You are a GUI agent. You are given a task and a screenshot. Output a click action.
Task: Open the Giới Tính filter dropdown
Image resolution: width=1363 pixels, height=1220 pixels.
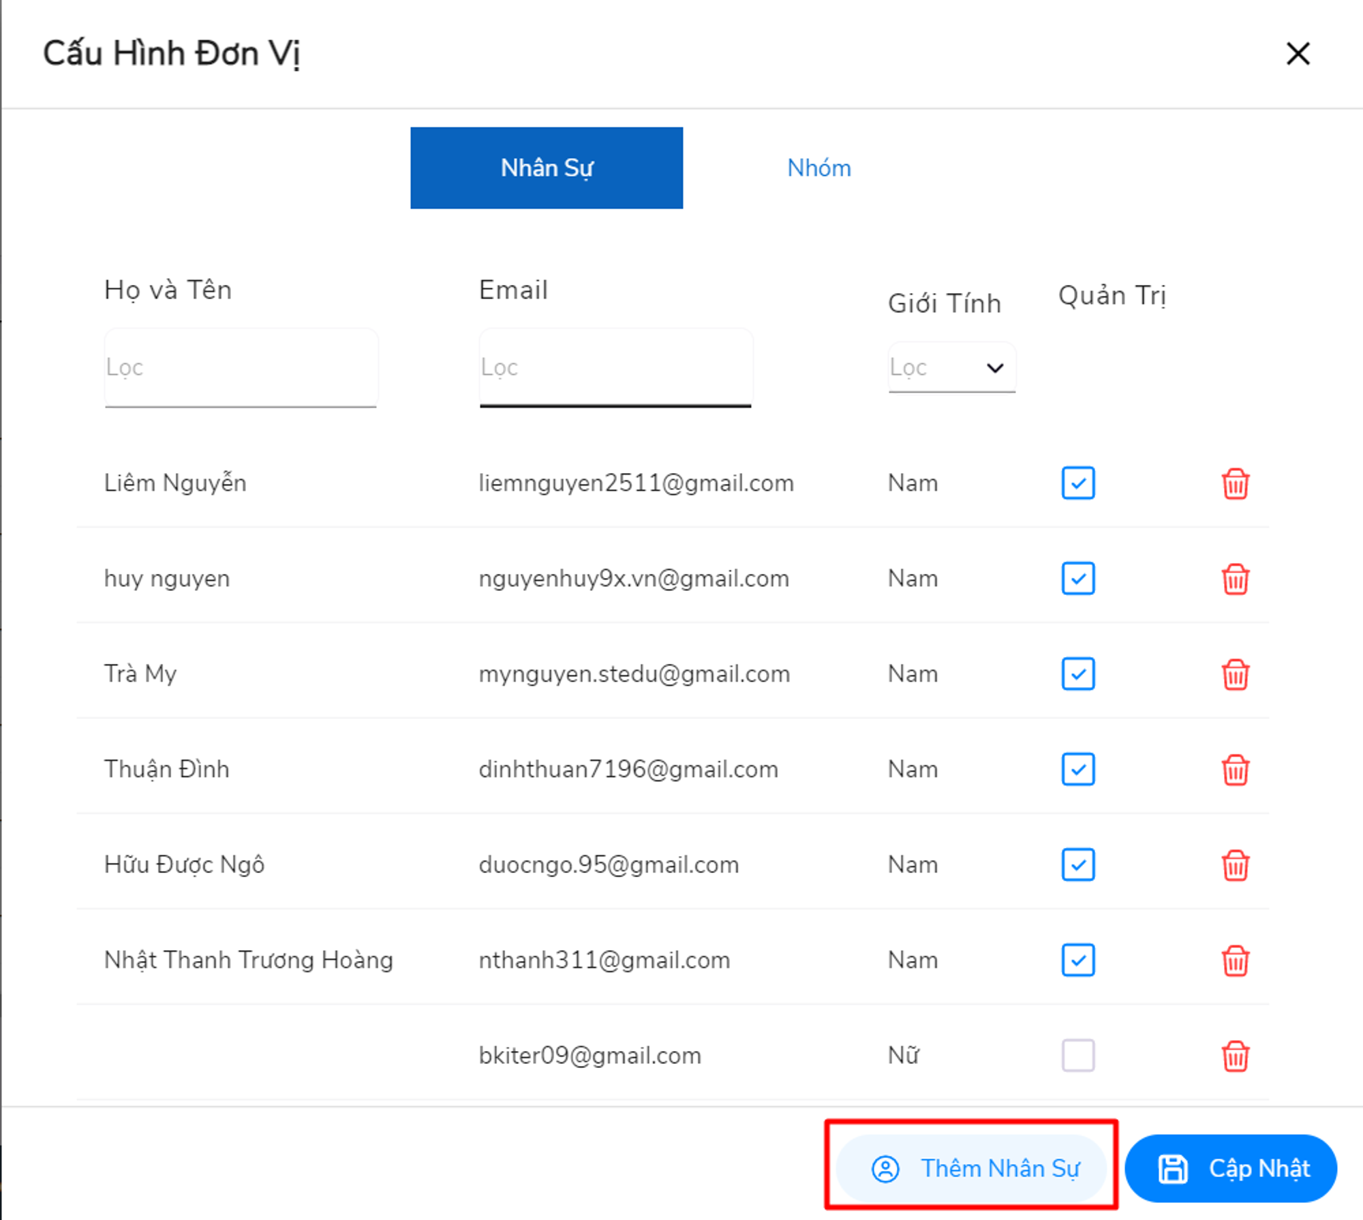coord(951,368)
